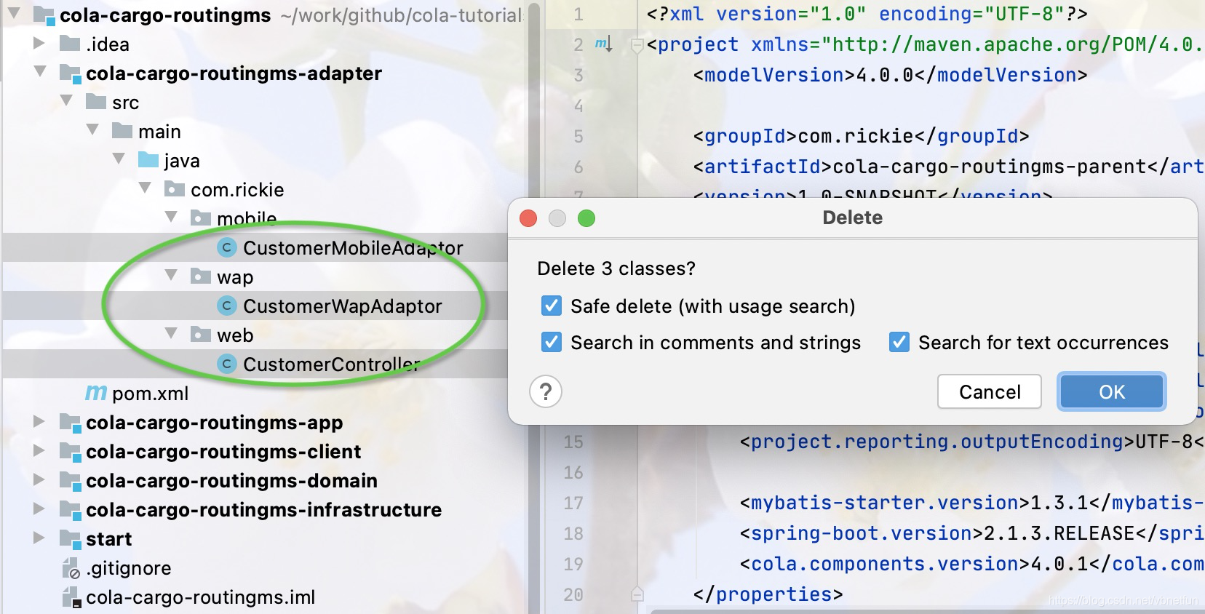Click the main folder icon
The width and height of the screenshot is (1205, 614).
[x=122, y=131]
